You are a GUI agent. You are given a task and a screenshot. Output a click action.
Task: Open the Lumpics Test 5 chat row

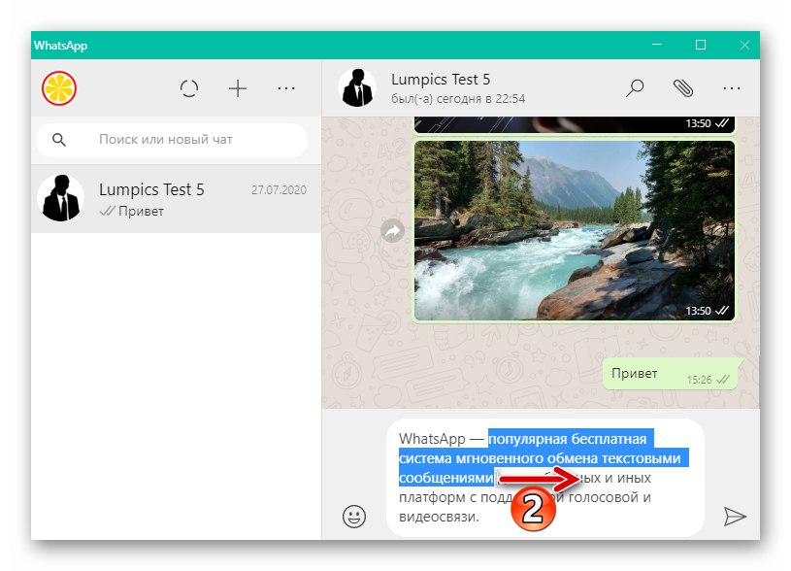pyautogui.click(x=176, y=199)
